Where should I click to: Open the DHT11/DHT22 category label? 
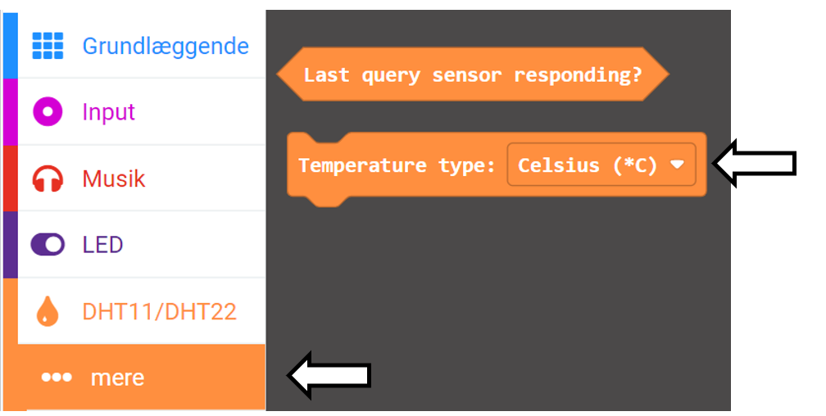pyautogui.click(x=160, y=312)
